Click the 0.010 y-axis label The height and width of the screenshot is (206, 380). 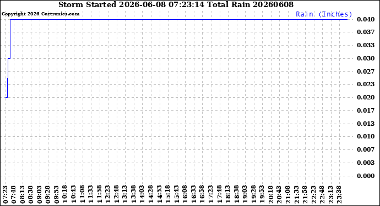coord(366,136)
